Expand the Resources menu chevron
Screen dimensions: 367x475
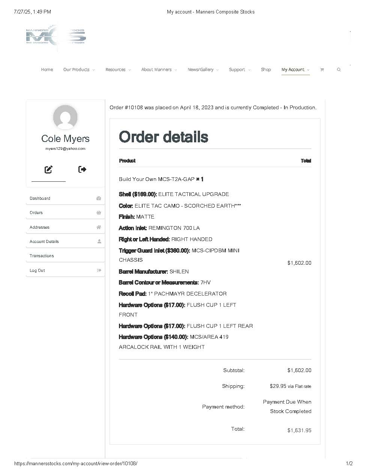coord(129,70)
